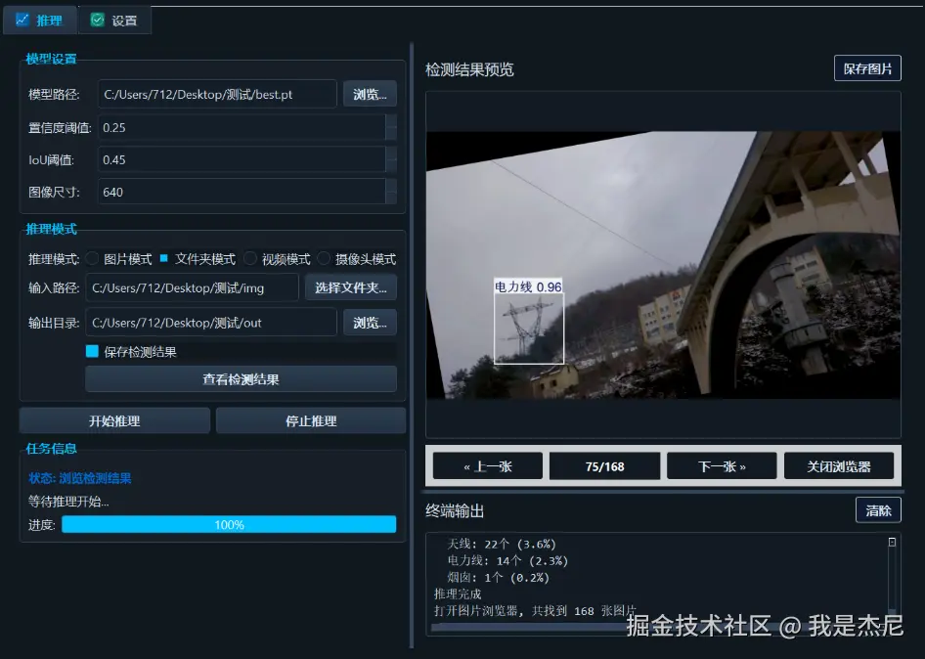Click 清除 to clear terminal output
Image resolution: width=925 pixels, height=659 pixels.
(877, 509)
